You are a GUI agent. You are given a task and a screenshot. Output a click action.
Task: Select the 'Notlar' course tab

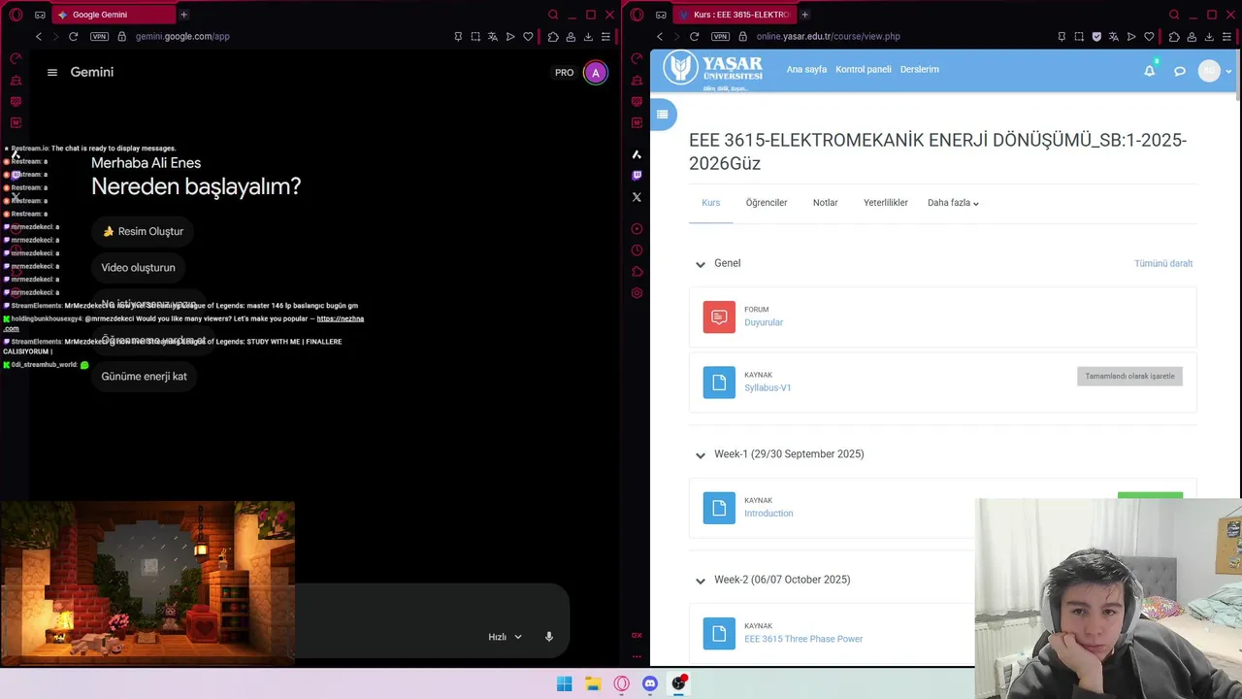pyautogui.click(x=826, y=203)
